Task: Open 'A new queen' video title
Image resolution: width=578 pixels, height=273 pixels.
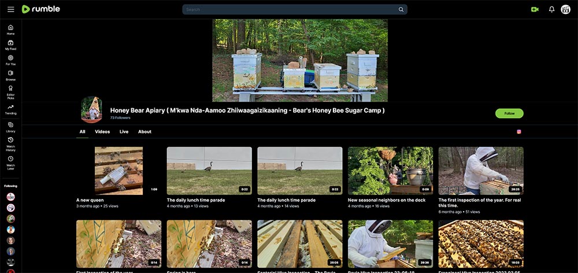Action: [x=90, y=200]
